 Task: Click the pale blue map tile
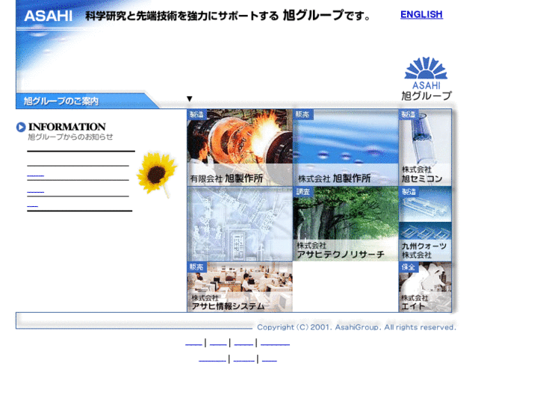point(240,224)
